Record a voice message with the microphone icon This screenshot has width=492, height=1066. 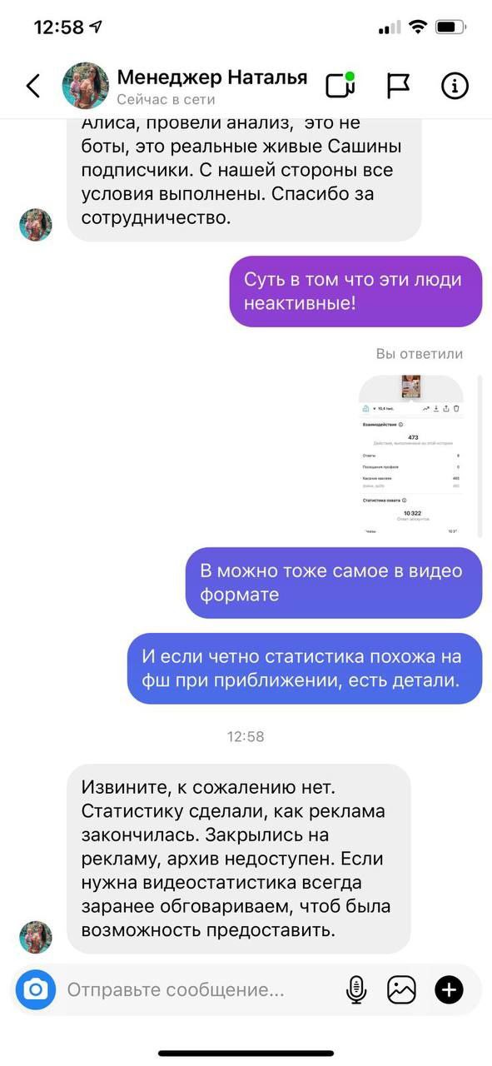pyautogui.click(x=355, y=989)
